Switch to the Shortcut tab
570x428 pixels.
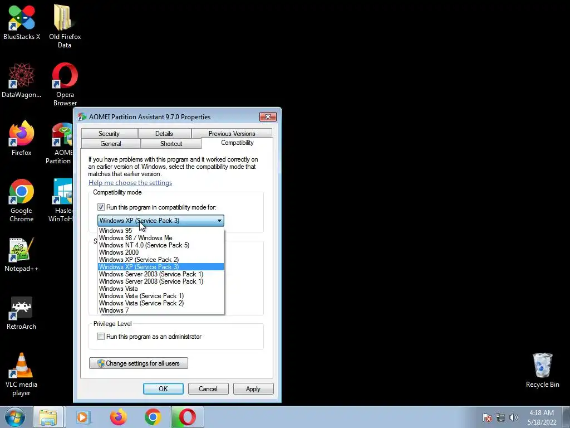(171, 143)
